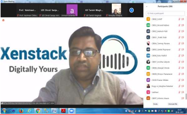Click the Unmute Me button

[x=172, y=104]
